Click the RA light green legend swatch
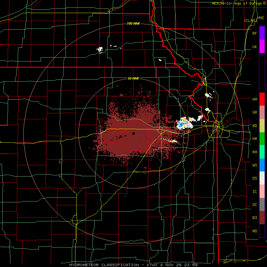Screen dimensions: 267x267 pyautogui.click(x=262, y=152)
